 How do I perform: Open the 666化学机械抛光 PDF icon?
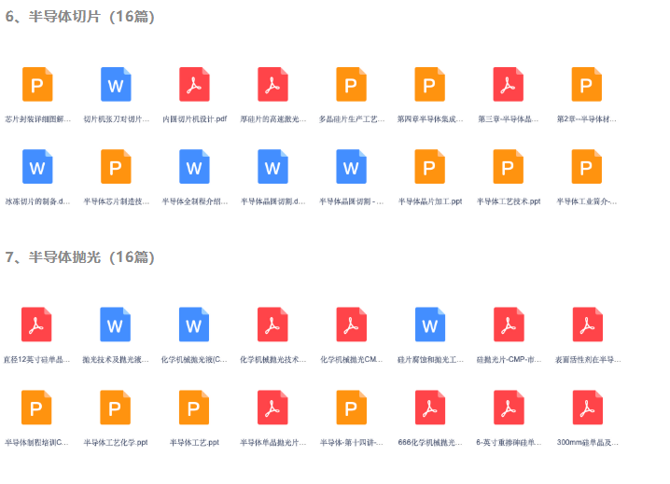tap(429, 408)
